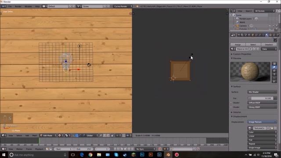Click the timeline End frame field
Screen dimensions: 281x158
[84, 149]
